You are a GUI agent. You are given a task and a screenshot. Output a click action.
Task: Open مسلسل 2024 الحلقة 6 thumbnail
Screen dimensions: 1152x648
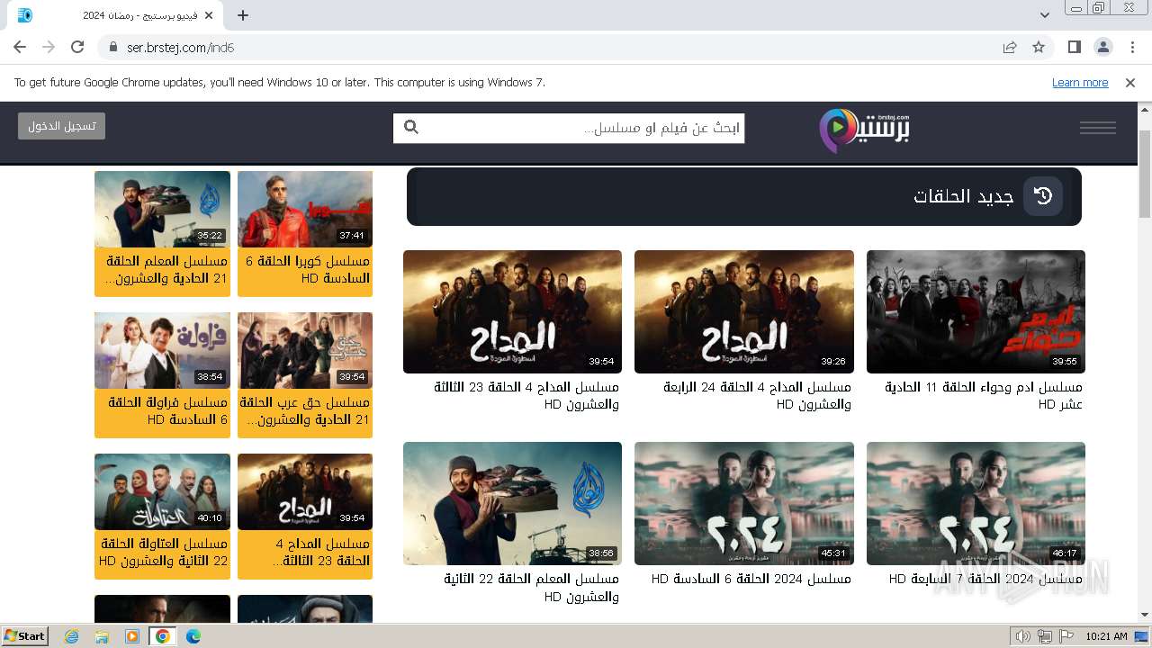pos(744,503)
